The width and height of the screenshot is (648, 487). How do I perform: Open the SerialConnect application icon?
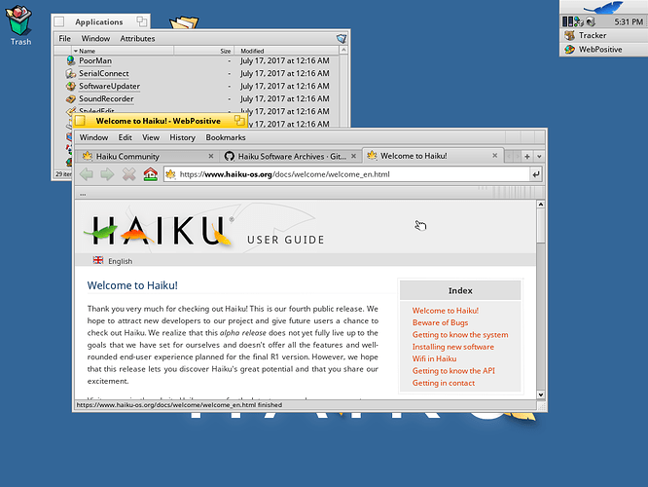click(x=71, y=74)
